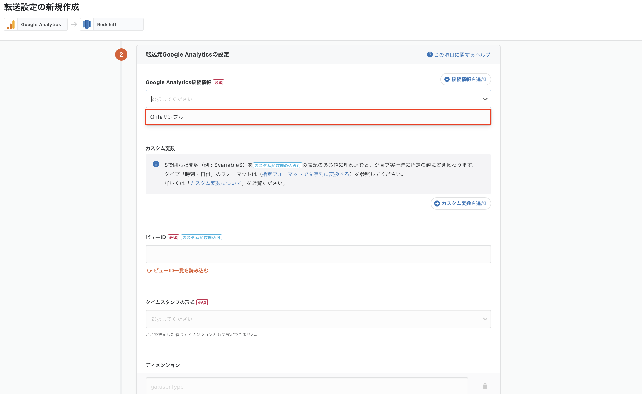The height and width of the screenshot is (394, 642).
Task: Click the trash icon beside ga:userType
Action: (485, 386)
